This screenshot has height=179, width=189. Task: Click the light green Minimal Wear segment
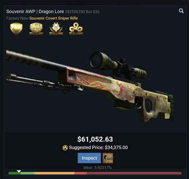coord(28,173)
